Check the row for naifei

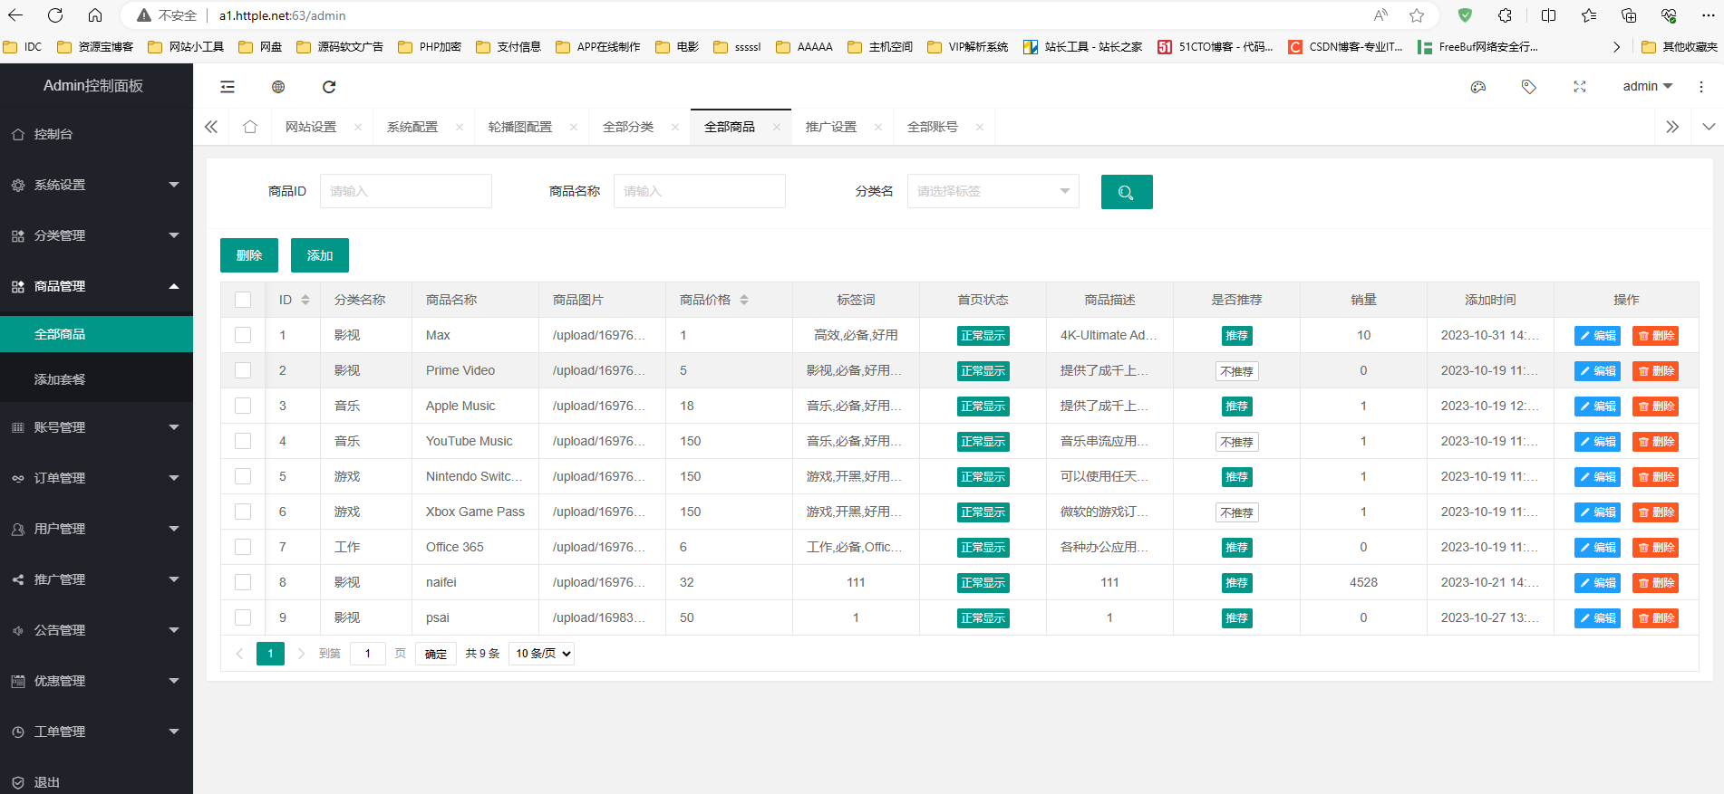(243, 582)
